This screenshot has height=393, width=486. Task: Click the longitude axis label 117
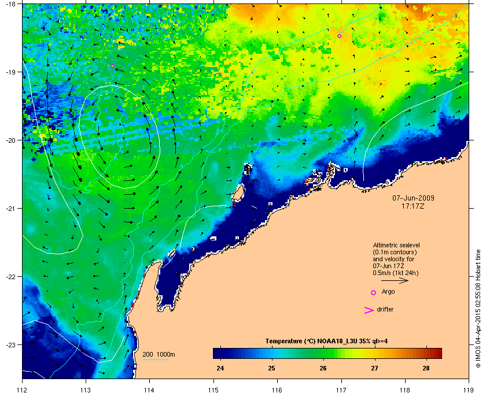point(341,390)
